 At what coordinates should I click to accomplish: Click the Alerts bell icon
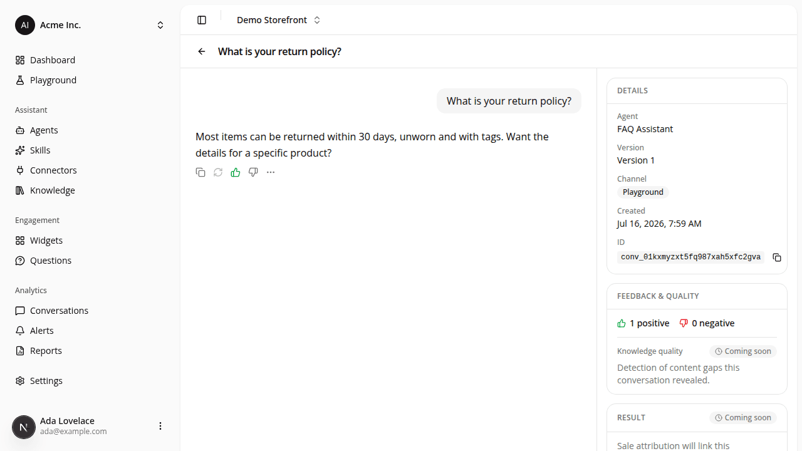(20, 331)
